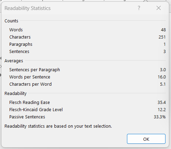
Task: Select the Characters per Word label
Action: point(30,84)
